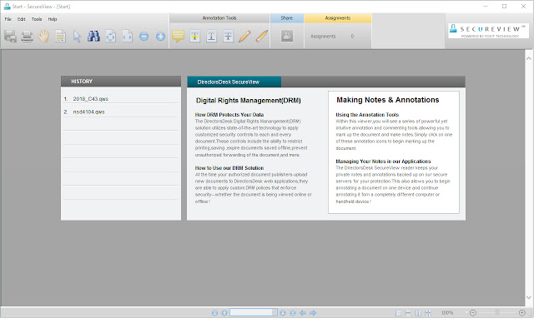
Task: Click the SecureView logo
Action: click(x=488, y=31)
